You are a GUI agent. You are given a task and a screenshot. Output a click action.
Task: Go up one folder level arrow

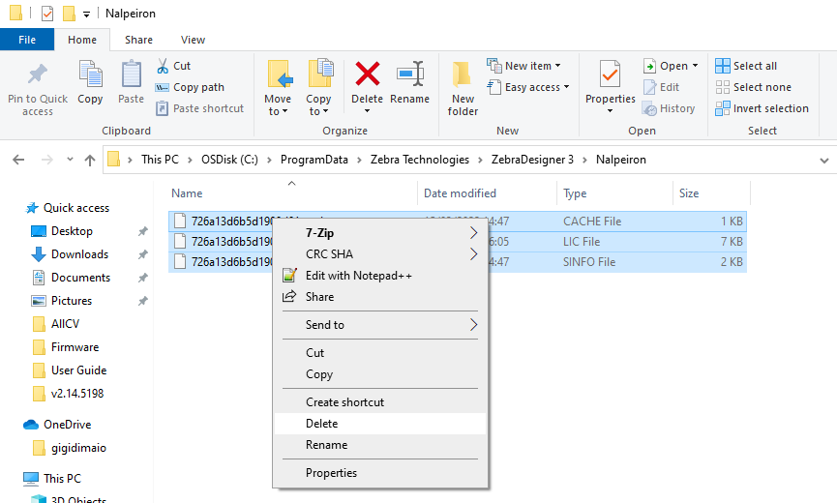click(90, 160)
